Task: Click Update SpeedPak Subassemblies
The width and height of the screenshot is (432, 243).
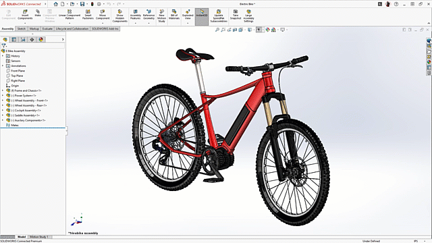Action: point(219,16)
